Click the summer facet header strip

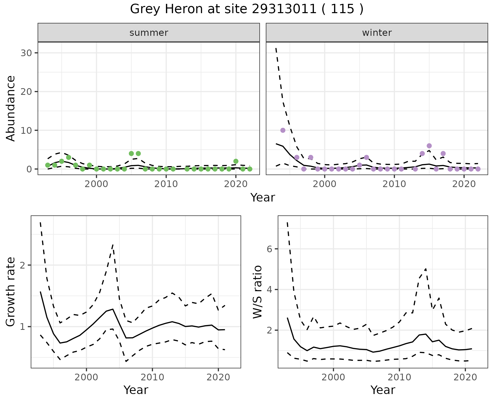point(149,33)
